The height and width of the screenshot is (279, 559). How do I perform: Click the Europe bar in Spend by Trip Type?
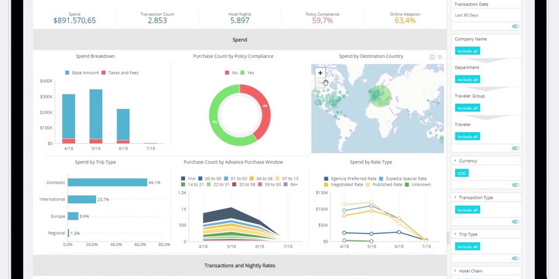73,216
